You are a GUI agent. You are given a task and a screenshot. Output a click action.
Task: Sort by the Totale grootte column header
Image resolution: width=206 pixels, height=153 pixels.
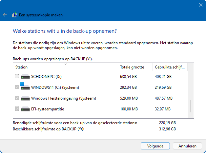pyautogui.click(x=135, y=67)
